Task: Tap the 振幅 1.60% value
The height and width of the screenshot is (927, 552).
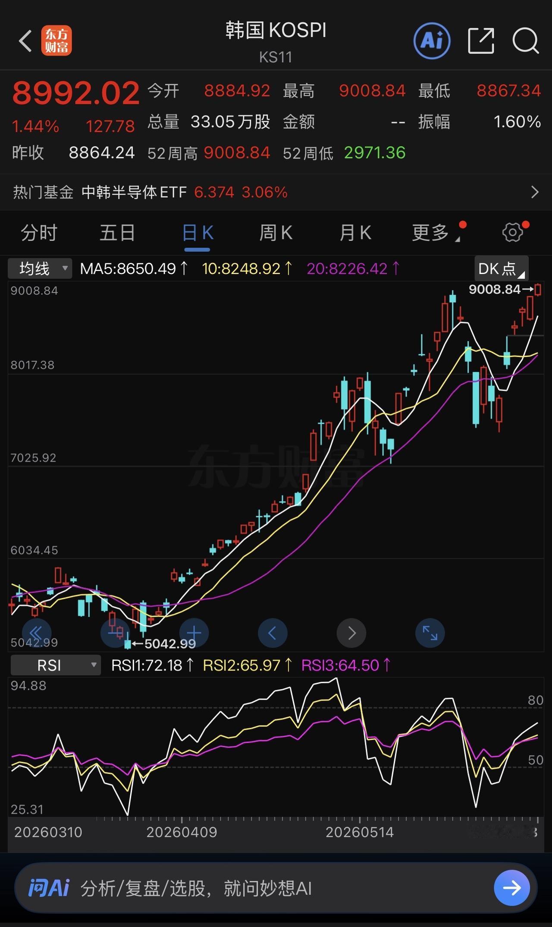Action: coord(517,122)
